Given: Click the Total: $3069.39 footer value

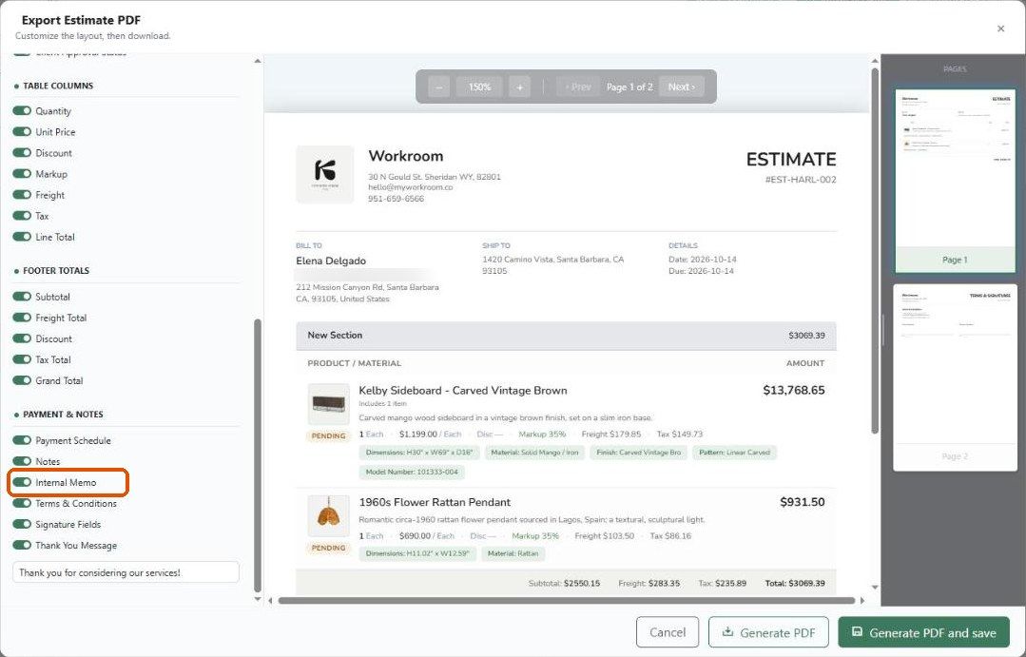Looking at the screenshot, I should point(795,583).
